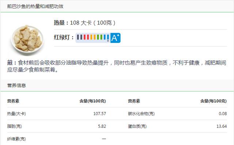Click the 碳水化合物(克) nutrient label
The width and height of the screenshot is (234, 145).
click(141, 114)
